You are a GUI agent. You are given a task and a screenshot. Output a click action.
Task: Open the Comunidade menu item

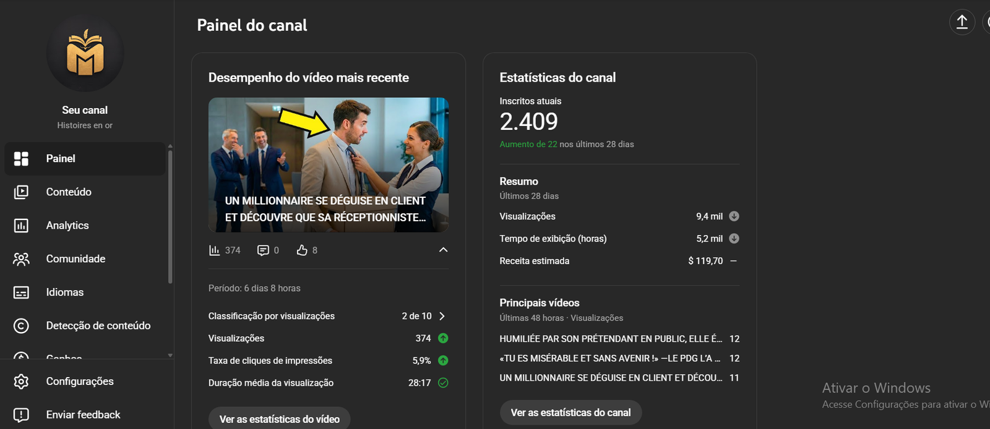click(x=85, y=259)
